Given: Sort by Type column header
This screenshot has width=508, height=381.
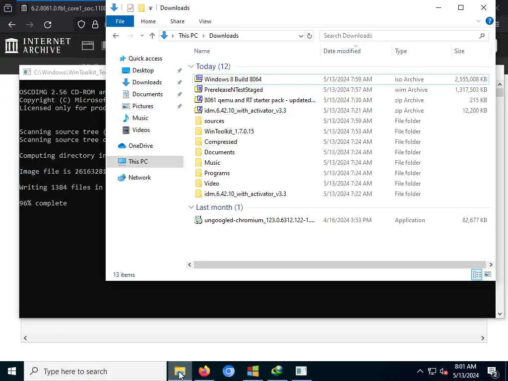Looking at the screenshot, I should pyautogui.click(x=401, y=51).
